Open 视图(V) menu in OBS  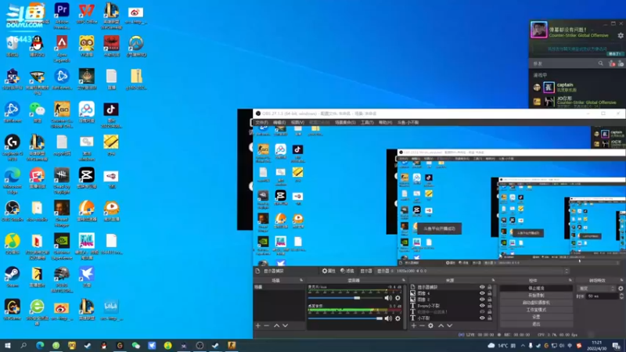(297, 123)
